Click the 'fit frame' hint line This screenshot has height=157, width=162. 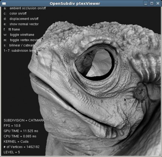pyautogui.click(x=12, y=29)
